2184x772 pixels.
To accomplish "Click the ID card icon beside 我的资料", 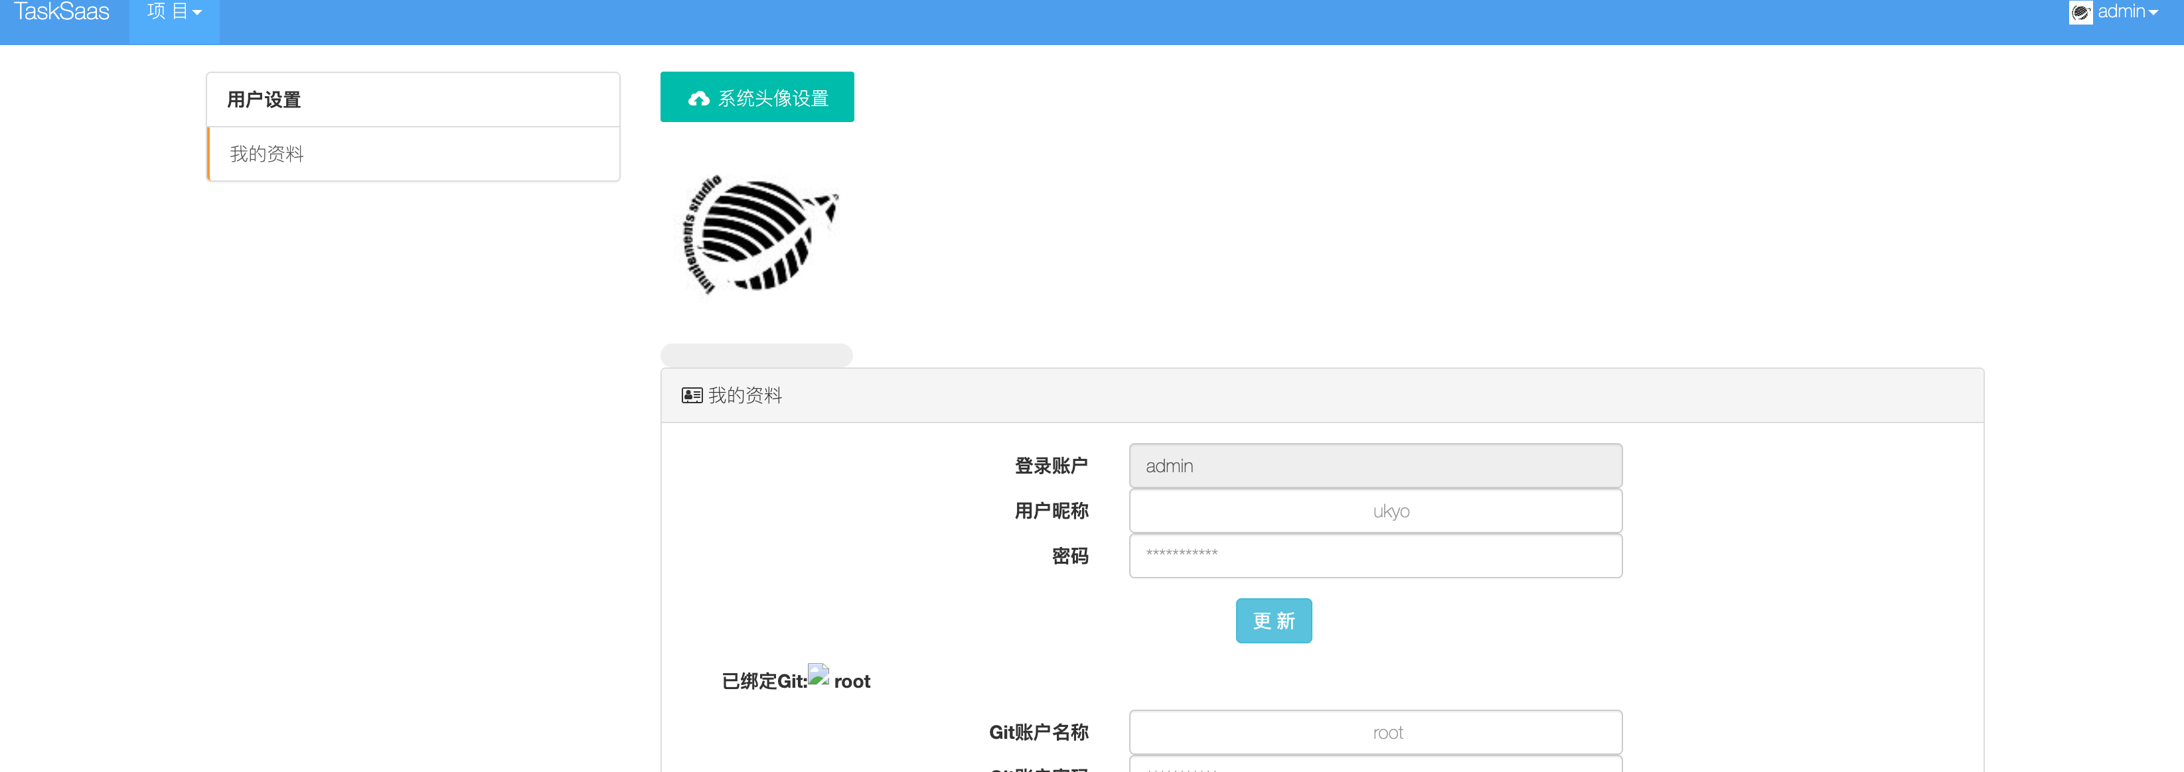I will (691, 396).
